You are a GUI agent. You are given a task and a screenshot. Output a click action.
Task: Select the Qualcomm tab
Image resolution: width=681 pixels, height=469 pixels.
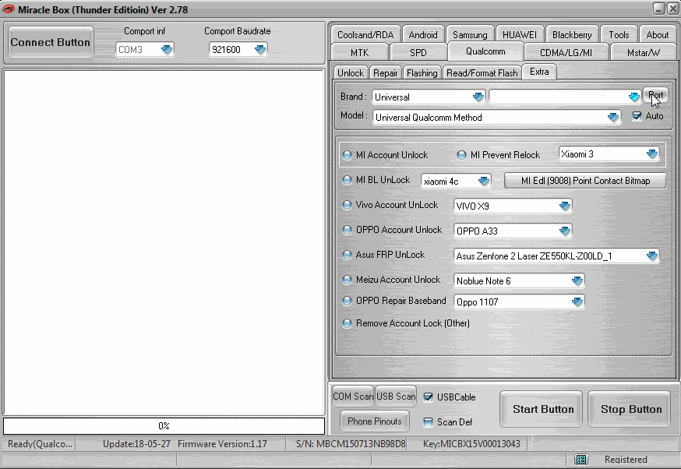[485, 51]
